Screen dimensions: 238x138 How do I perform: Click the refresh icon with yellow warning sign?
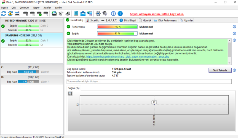coord(10,14)
